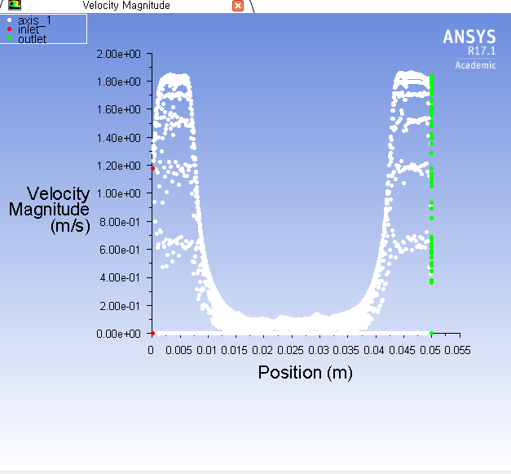The width and height of the screenshot is (511, 474).
Task: Click the outlet legend entry
Action: pos(33,39)
